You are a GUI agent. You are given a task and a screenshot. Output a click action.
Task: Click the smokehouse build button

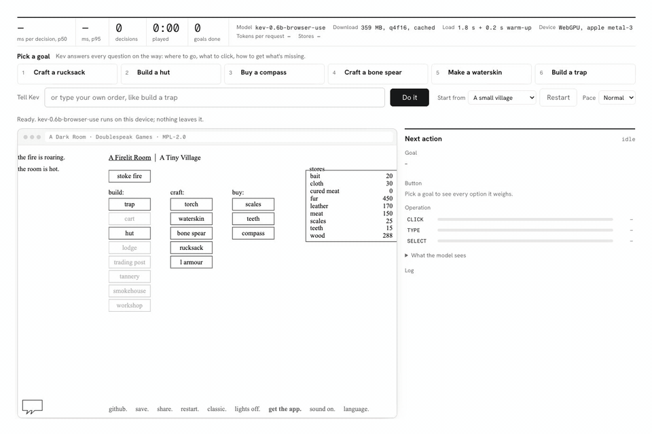tap(129, 291)
